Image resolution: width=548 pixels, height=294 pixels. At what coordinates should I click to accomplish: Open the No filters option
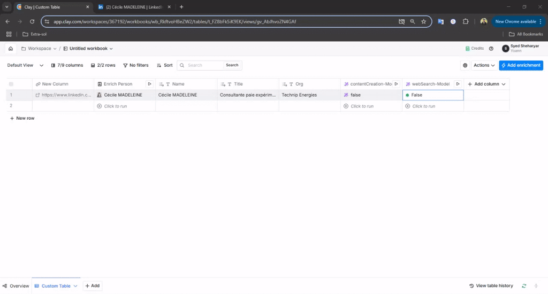click(135, 65)
